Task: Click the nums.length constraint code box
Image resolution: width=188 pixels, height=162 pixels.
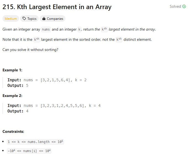Action: pyautogui.click(x=35, y=142)
